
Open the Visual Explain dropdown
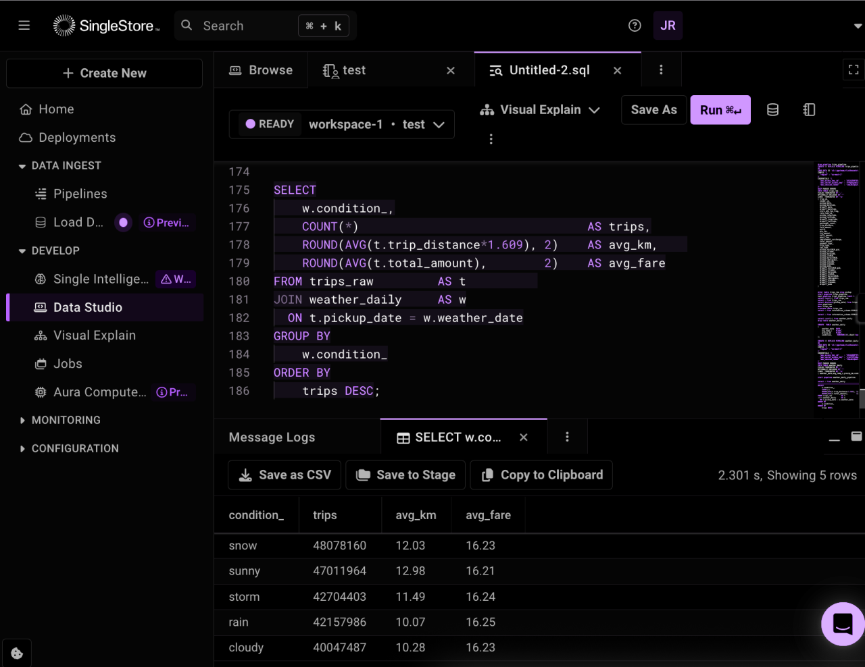click(539, 109)
